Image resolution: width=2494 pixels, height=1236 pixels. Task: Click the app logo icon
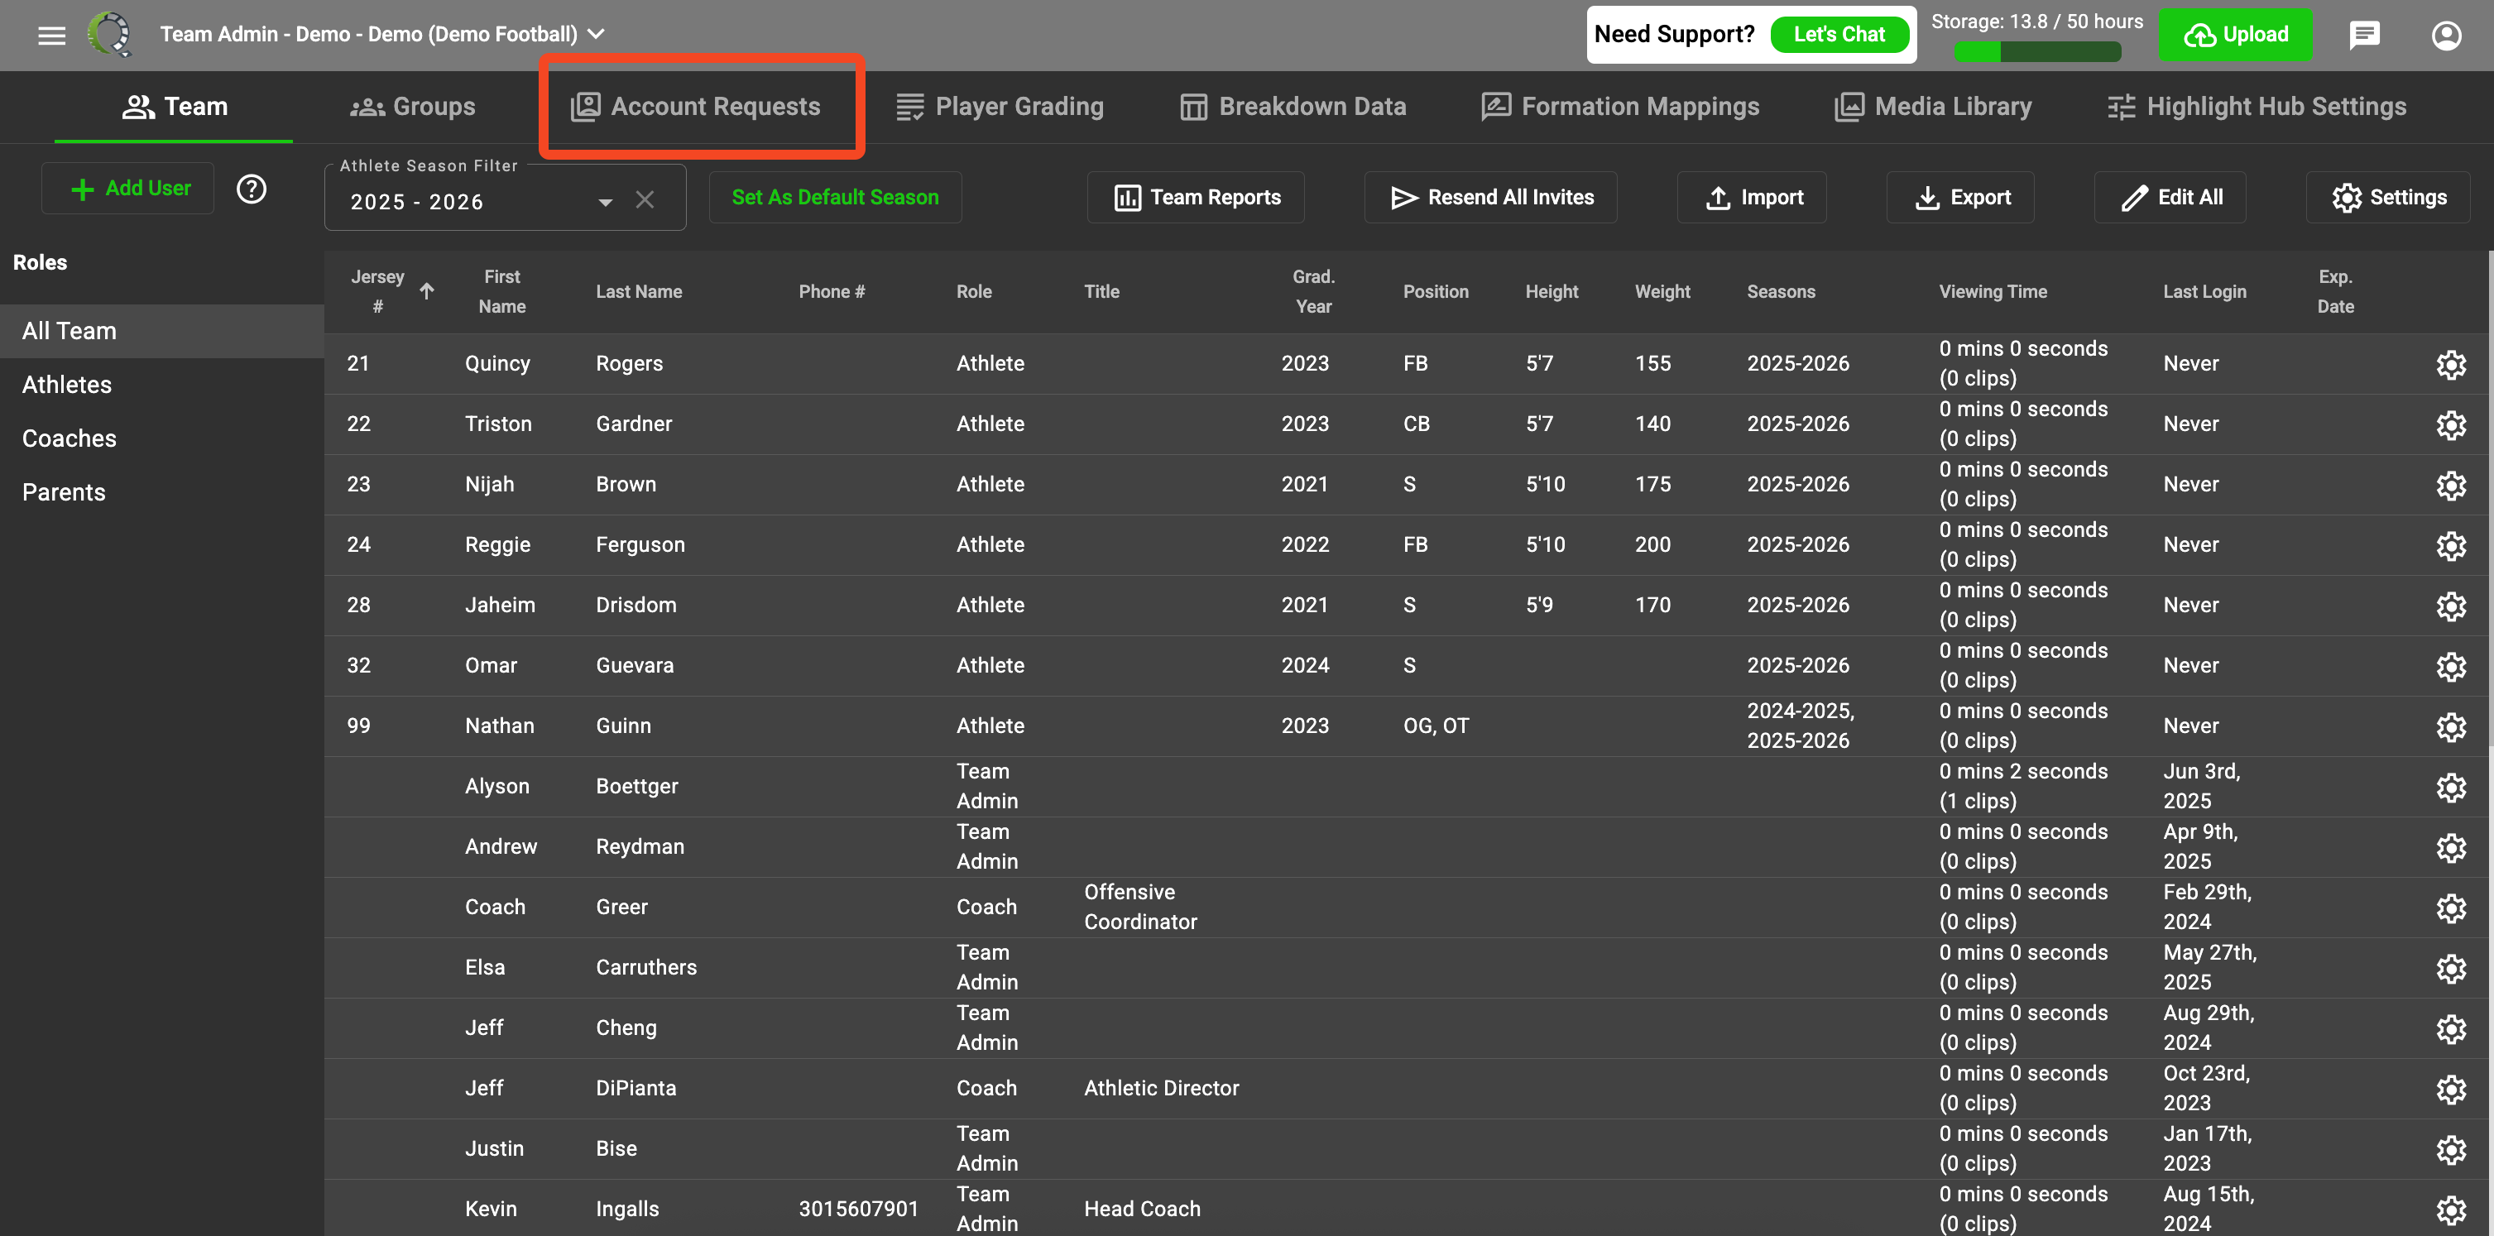pos(110,35)
